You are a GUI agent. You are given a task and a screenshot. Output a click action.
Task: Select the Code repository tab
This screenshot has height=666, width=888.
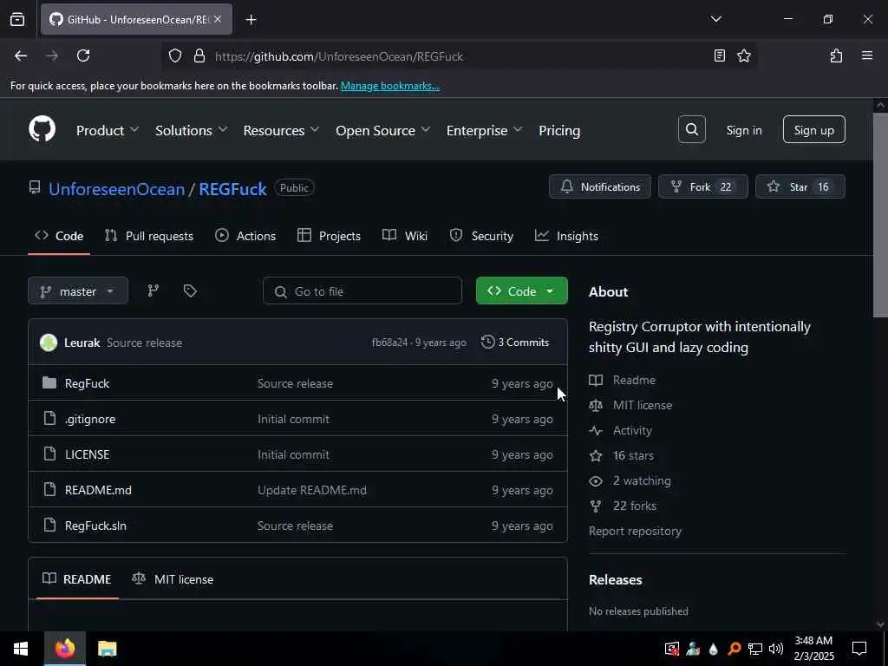(x=59, y=236)
